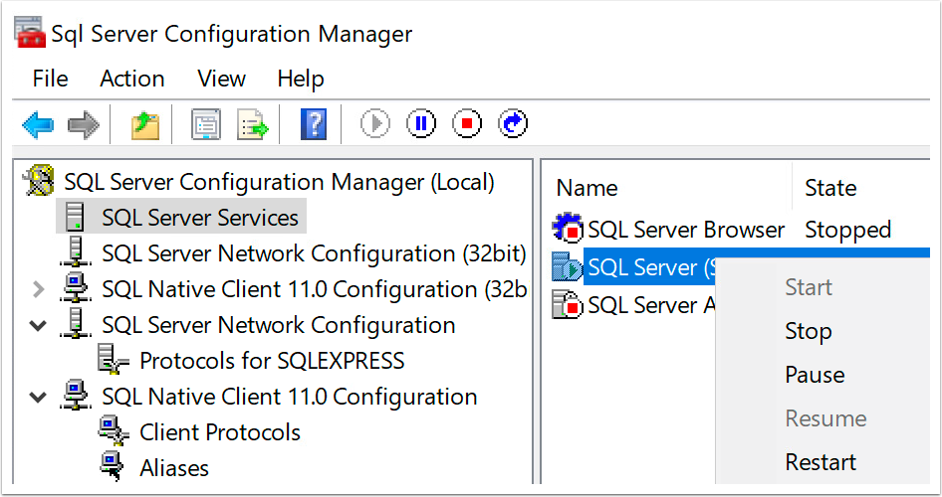Open Properties from the toolbar icon
The width and height of the screenshot is (942, 497).
[205, 124]
